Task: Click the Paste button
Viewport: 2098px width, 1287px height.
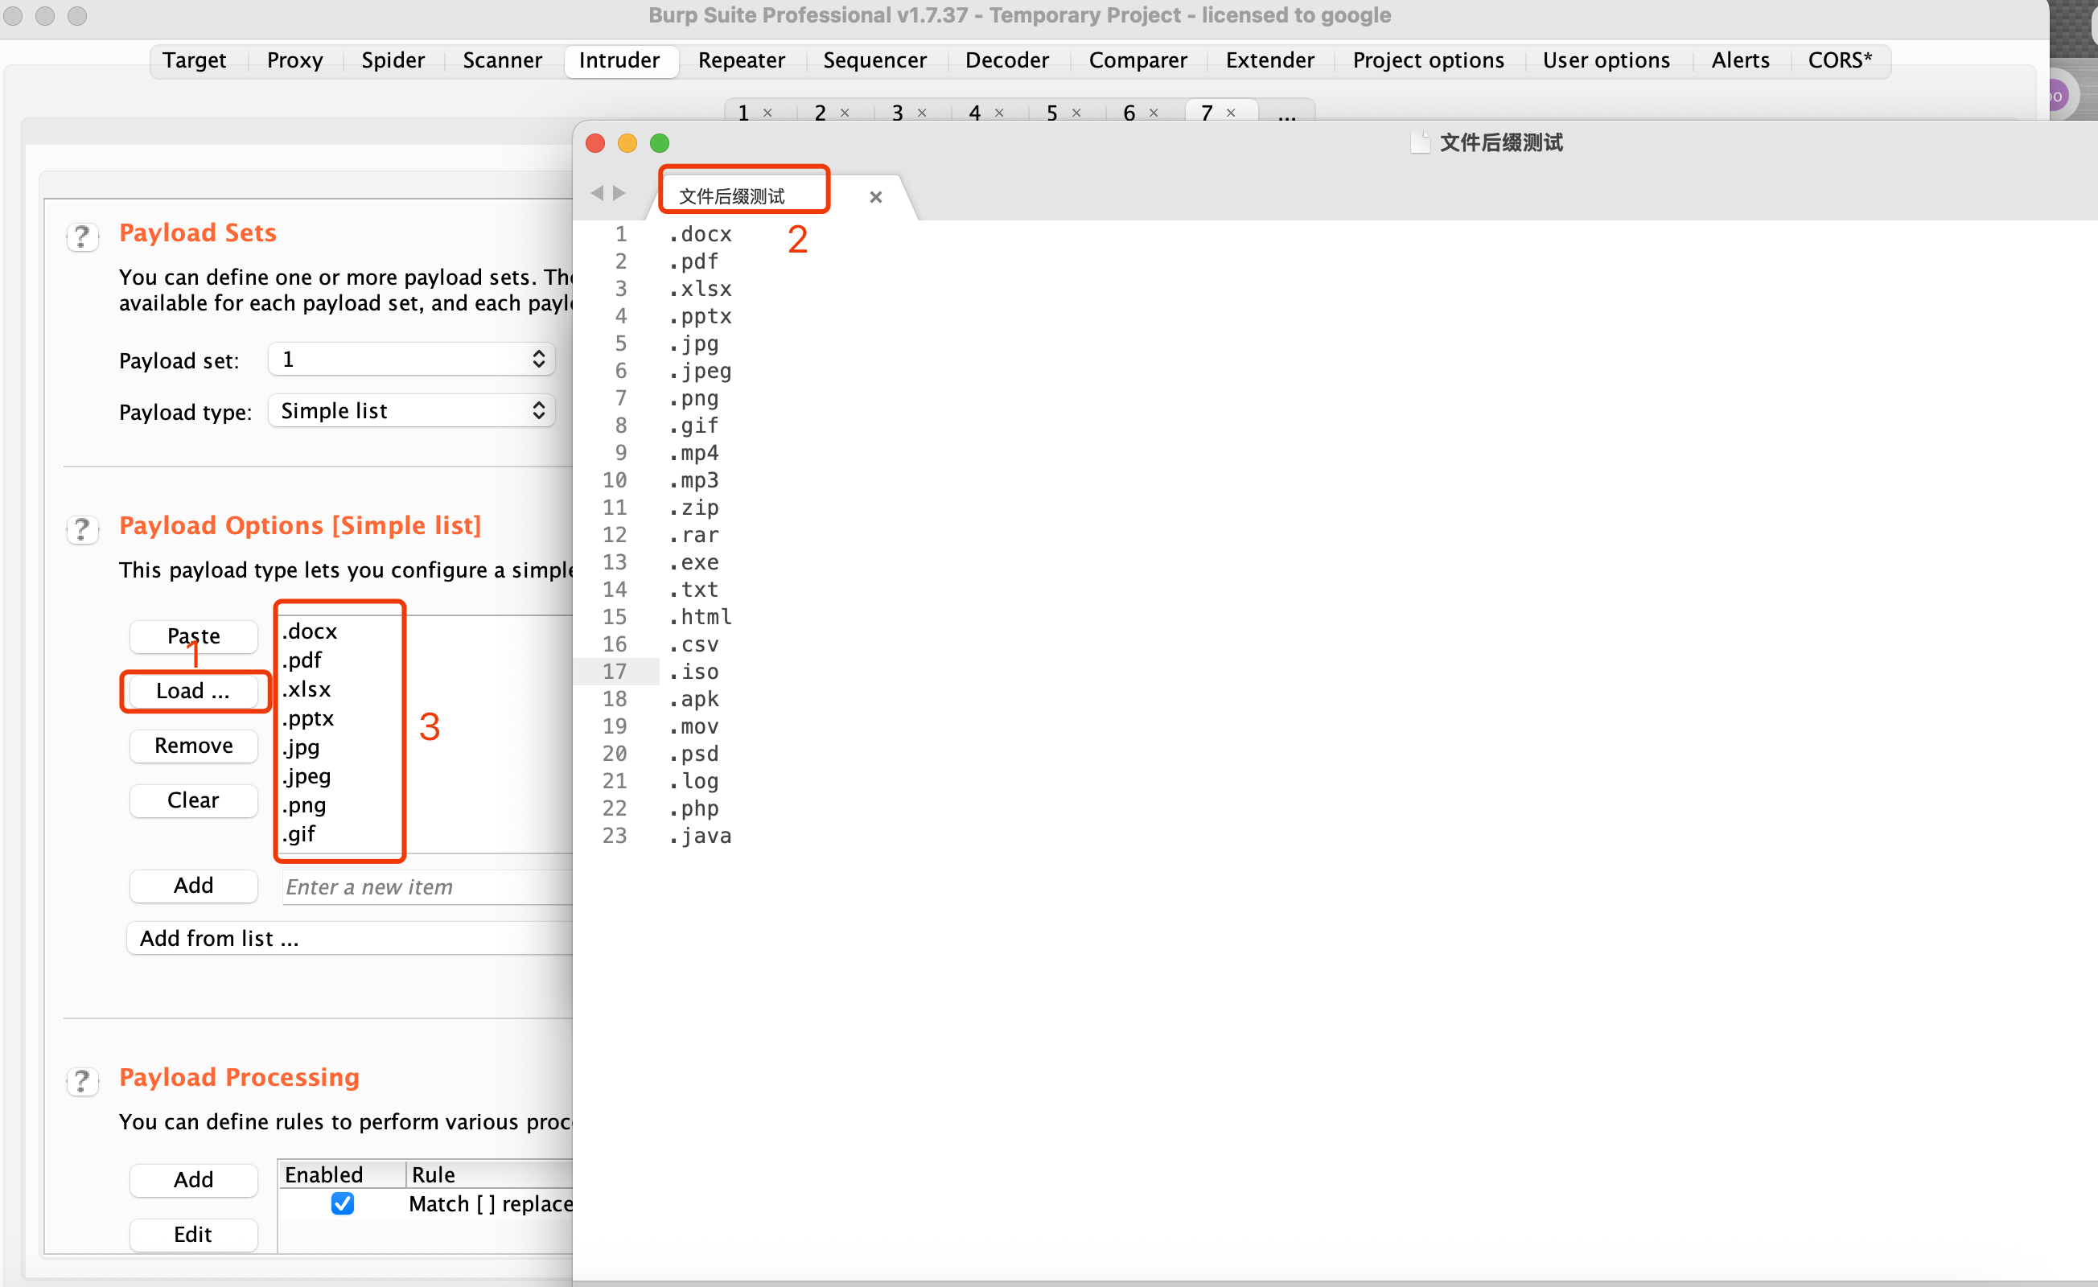Action: pos(193,635)
